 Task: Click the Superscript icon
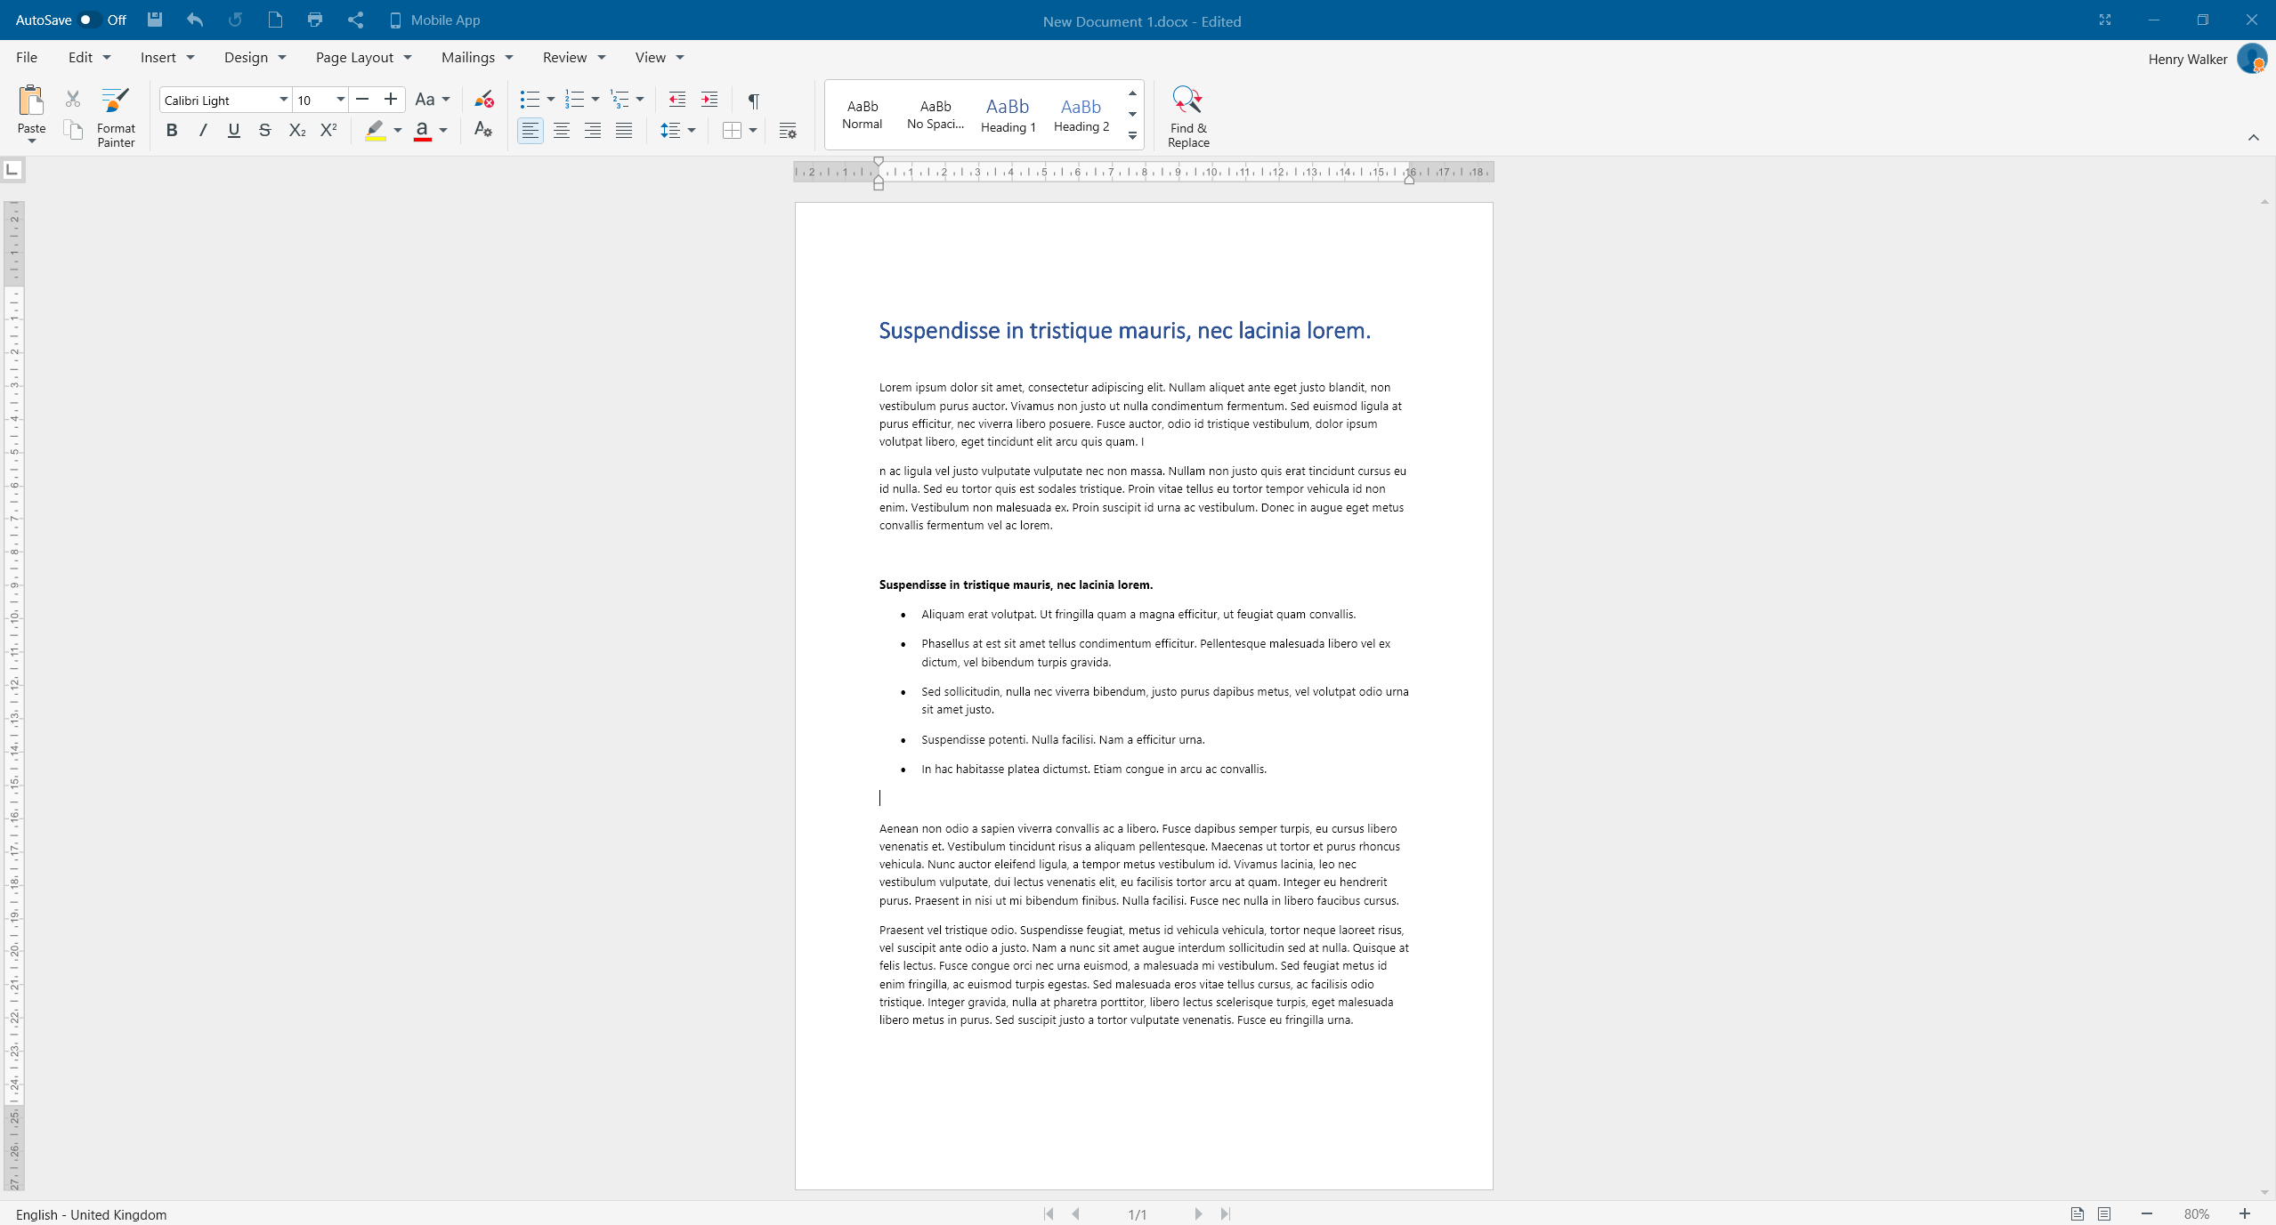pyautogui.click(x=328, y=131)
